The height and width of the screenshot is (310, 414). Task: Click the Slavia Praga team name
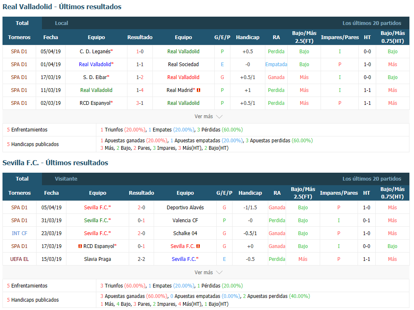(98, 259)
